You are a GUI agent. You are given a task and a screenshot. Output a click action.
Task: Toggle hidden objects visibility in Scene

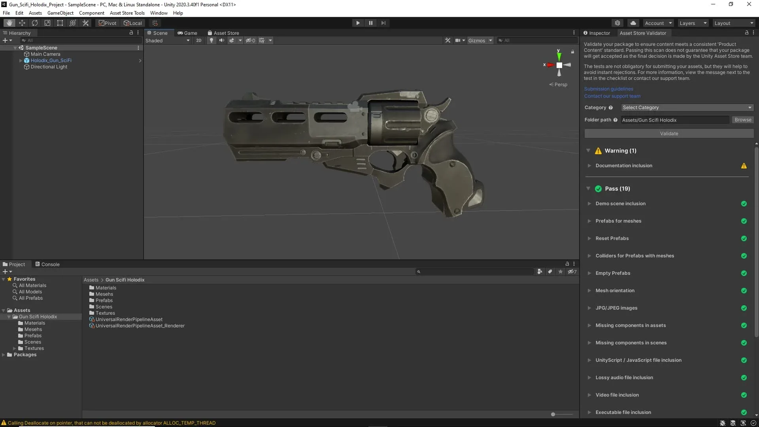pyautogui.click(x=250, y=40)
